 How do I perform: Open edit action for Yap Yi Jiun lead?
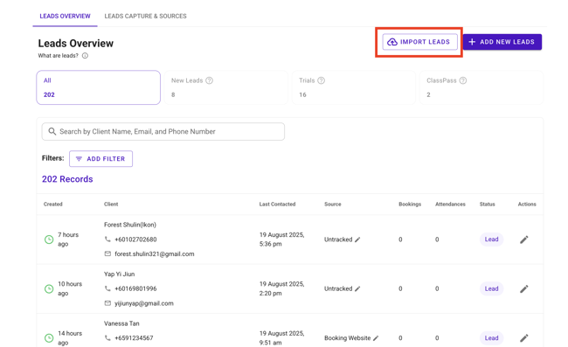523,288
